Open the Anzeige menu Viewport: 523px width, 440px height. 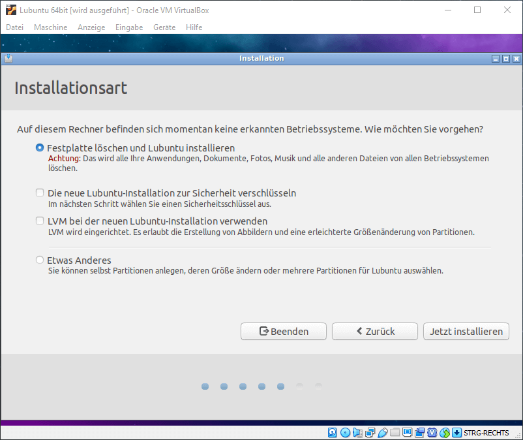[91, 27]
